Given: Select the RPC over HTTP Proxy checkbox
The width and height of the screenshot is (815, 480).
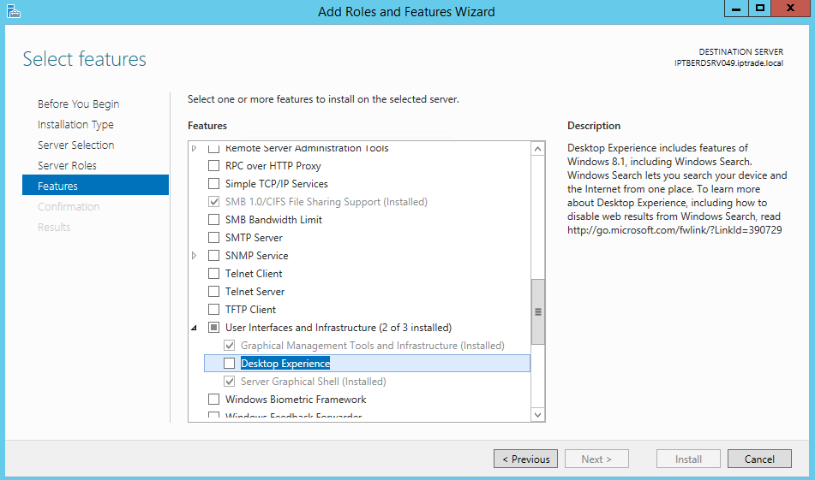Looking at the screenshot, I should [213, 165].
